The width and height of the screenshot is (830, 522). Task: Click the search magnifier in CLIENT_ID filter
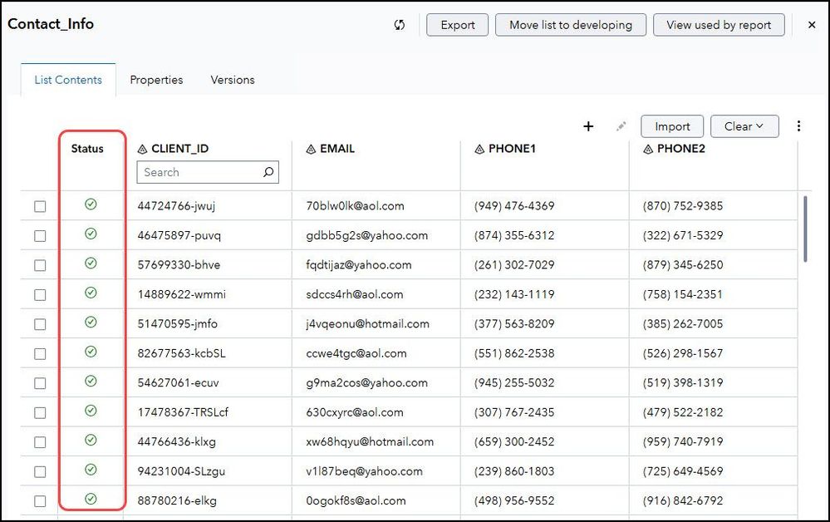[268, 172]
